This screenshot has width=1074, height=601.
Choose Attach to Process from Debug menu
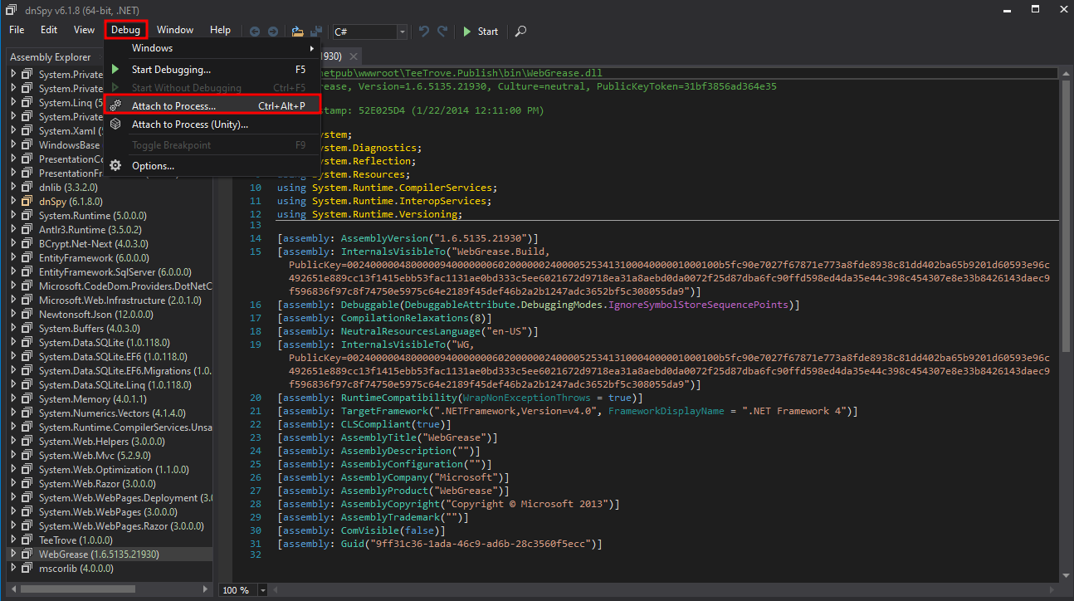click(173, 106)
